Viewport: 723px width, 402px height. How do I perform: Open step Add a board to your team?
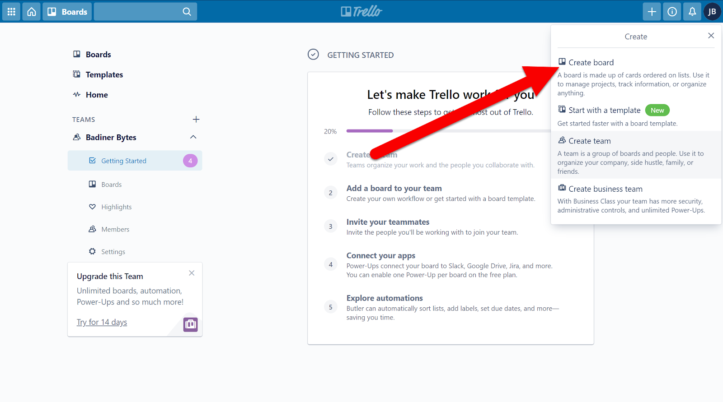pyautogui.click(x=394, y=188)
